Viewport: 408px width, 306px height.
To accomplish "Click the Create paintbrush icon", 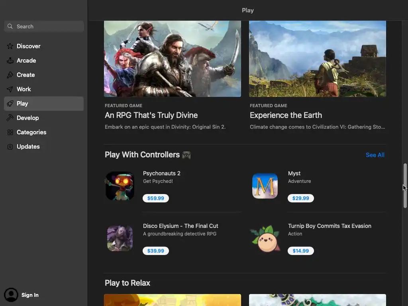I will (x=10, y=75).
